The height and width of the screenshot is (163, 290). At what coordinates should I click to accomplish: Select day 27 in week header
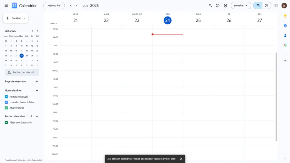[260, 20]
